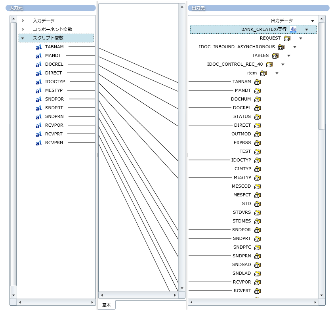Image resolution: width=334 pixels, height=310 pixels.
Task: Select the SNDPOR script variable
Action: coord(54,99)
